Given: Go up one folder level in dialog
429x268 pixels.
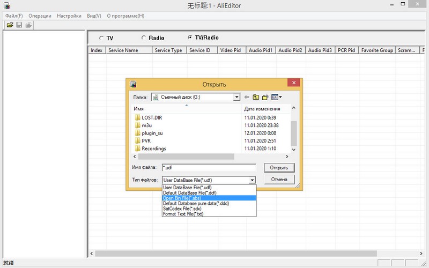Looking at the screenshot, I should 256,97.
